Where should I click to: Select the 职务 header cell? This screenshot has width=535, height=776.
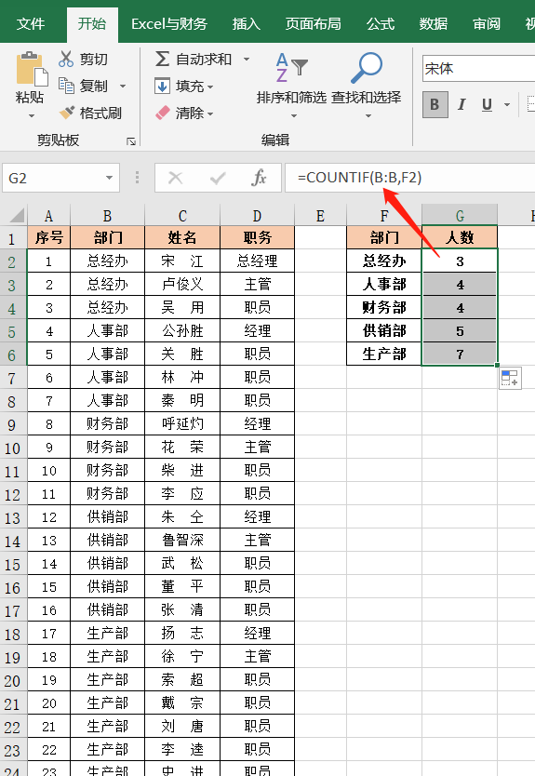point(257,238)
